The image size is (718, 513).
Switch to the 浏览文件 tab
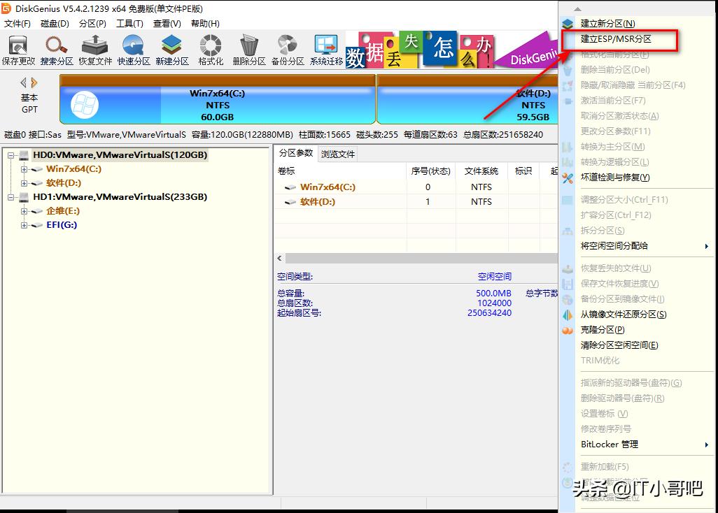click(336, 154)
